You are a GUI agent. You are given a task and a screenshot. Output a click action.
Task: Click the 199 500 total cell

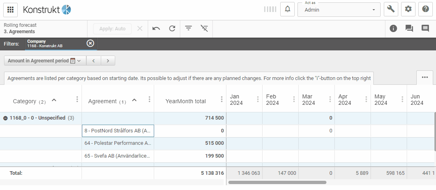[x=190, y=156]
